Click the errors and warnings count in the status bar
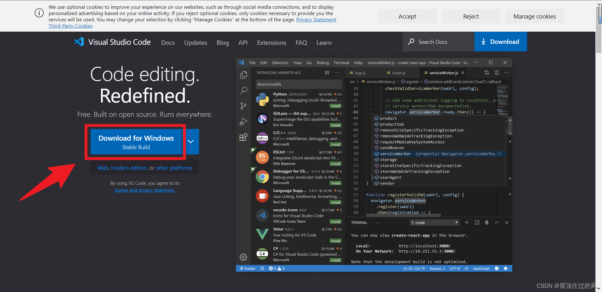The image size is (602, 292). (x=277, y=269)
